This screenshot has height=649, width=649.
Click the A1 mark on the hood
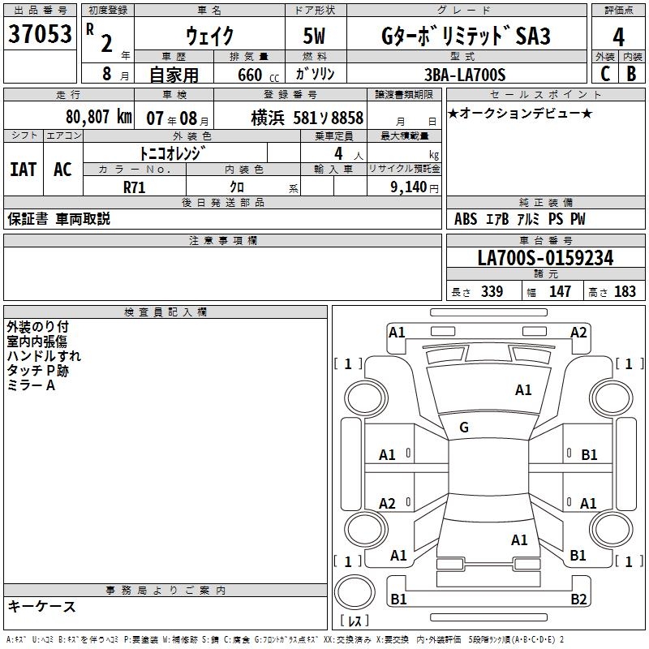pyautogui.click(x=522, y=389)
